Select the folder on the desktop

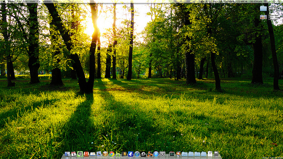(x=264, y=8)
